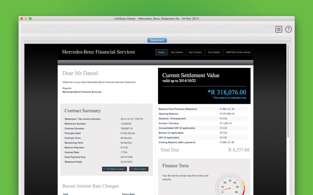313x195 pixels.
Task: Click the Statement / Tax Invoice Number value 2014-10-15 / 755719
Action: click(x=131, y=119)
